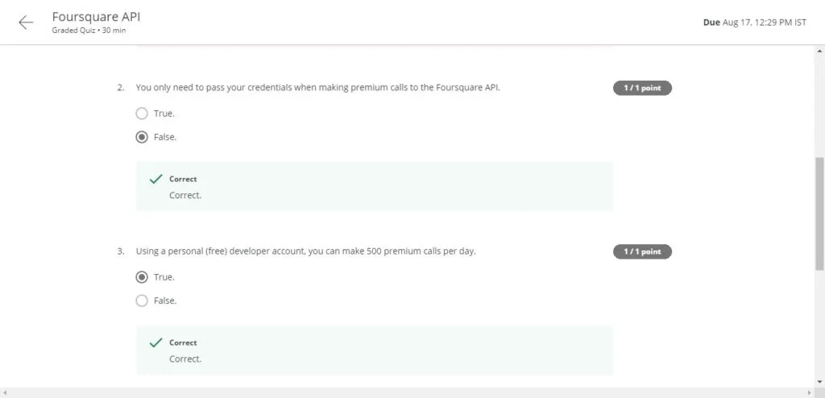Screen dimensions: 825x398
Task: Click the Due Aug 17 deadline text
Action: (755, 23)
